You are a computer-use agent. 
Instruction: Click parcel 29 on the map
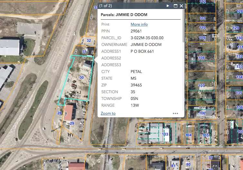click(72, 123)
